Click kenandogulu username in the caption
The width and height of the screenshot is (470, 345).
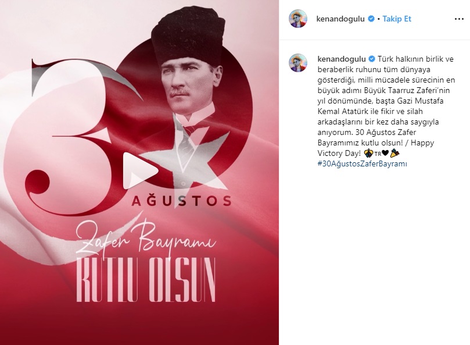click(x=342, y=59)
